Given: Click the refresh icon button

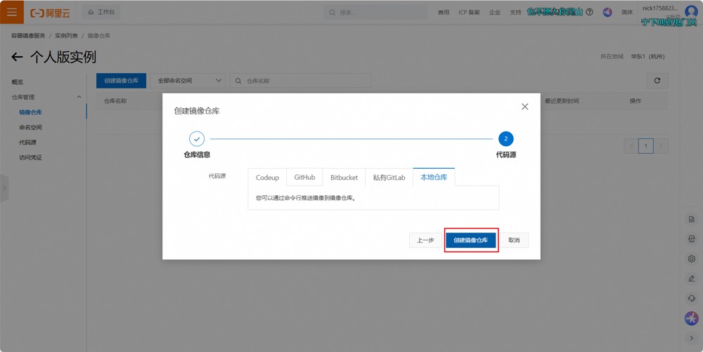Looking at the screenshot, I should click(x=657, y=81).
